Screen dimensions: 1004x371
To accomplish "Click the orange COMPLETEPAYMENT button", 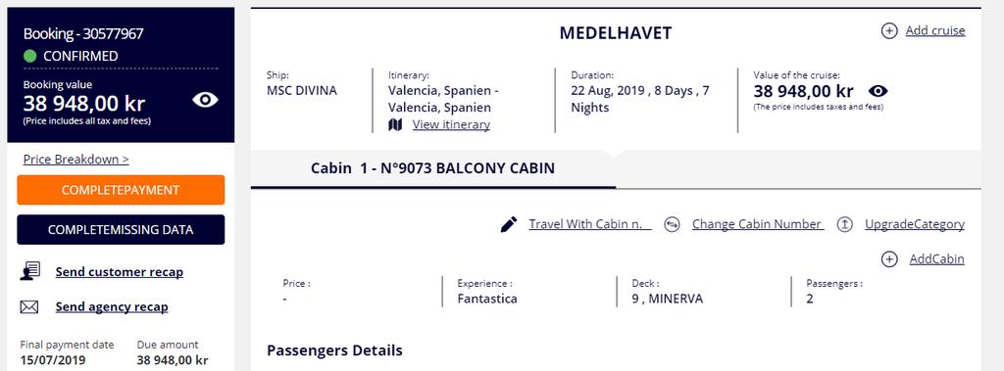I will tap(121, 190).
